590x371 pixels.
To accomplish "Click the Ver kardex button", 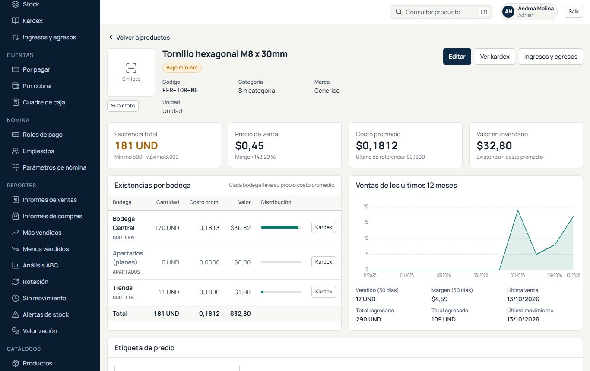I will 495,57.
